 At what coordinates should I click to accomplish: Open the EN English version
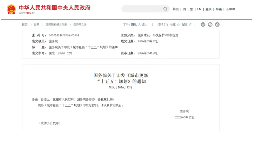coord(199,9)
